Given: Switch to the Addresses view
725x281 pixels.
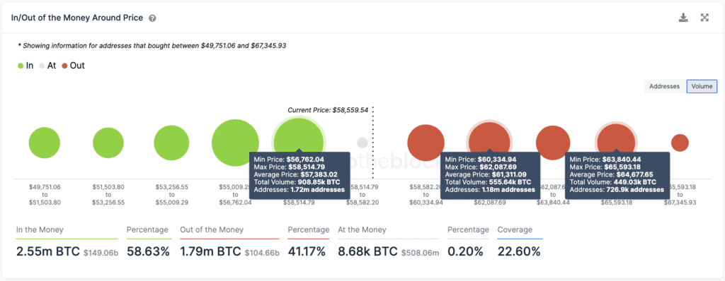Looking at the screenshot, I should (x=664, y=86).
